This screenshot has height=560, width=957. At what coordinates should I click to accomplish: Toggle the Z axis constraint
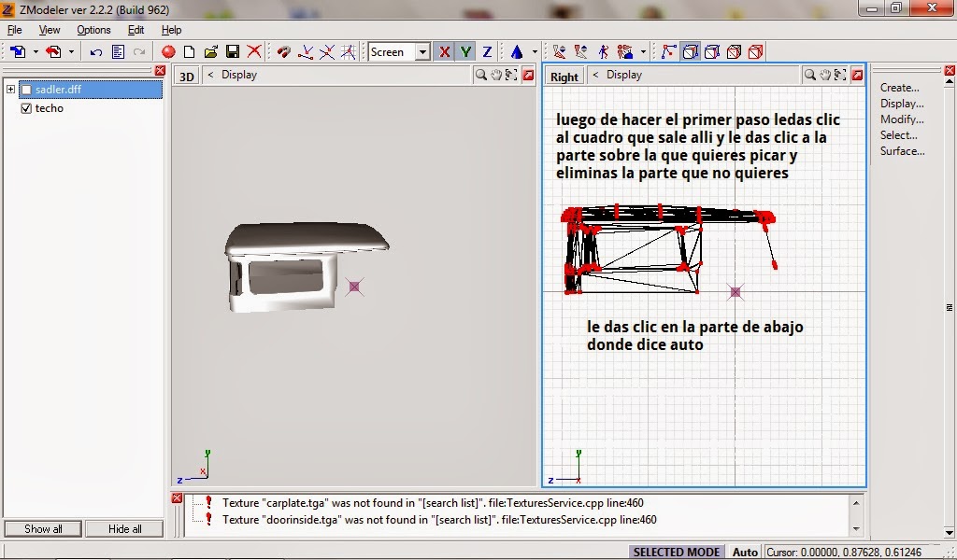pyautogui.click(x=487, y=51)
